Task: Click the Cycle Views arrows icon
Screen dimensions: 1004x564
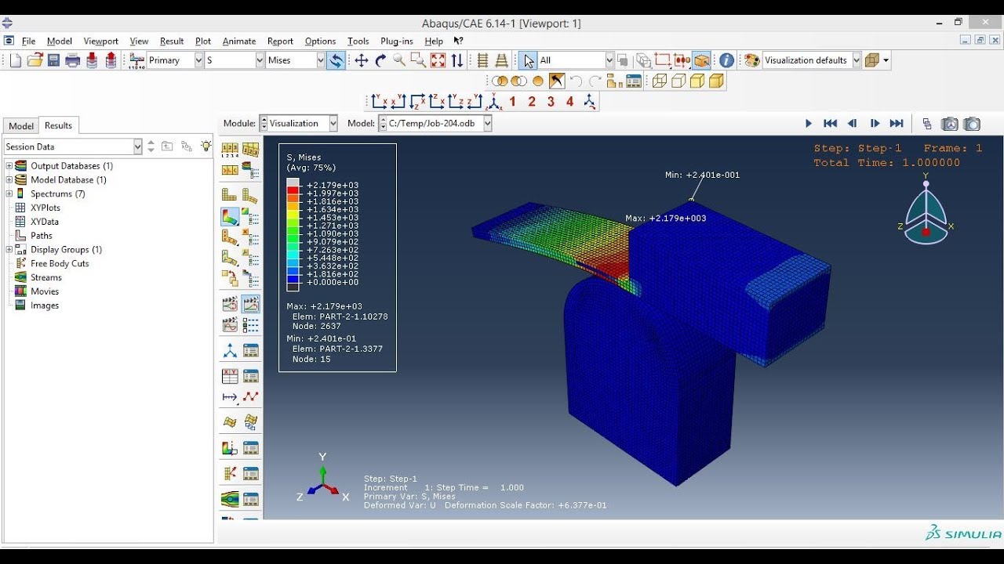Action: pyautogui.click(x=457, y=60)
